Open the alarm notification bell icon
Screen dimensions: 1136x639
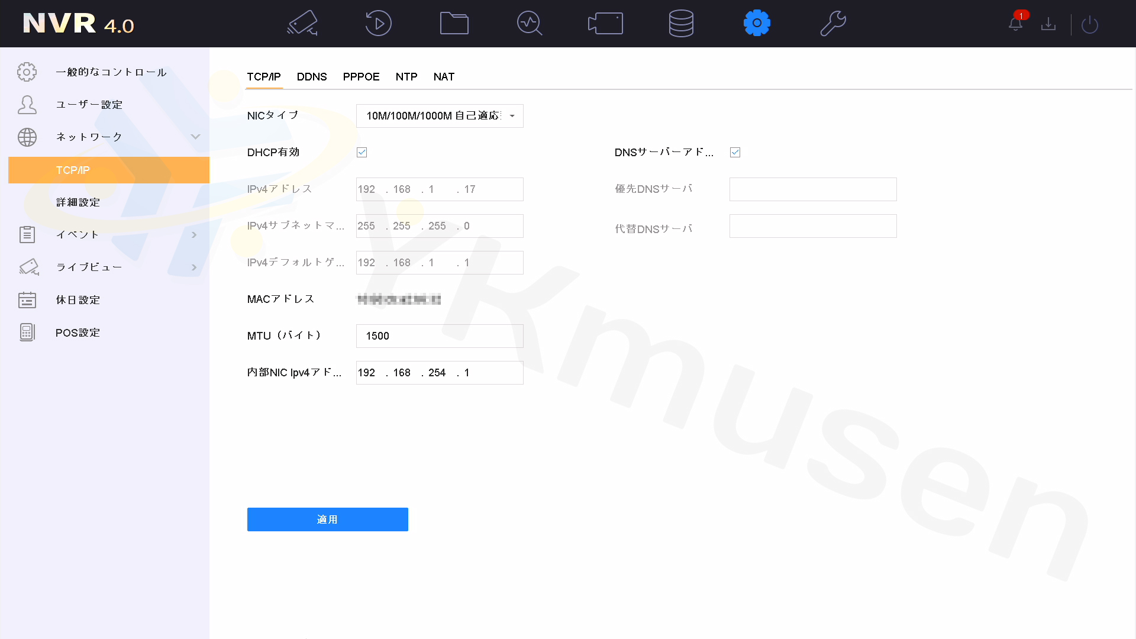(1016, 24)
